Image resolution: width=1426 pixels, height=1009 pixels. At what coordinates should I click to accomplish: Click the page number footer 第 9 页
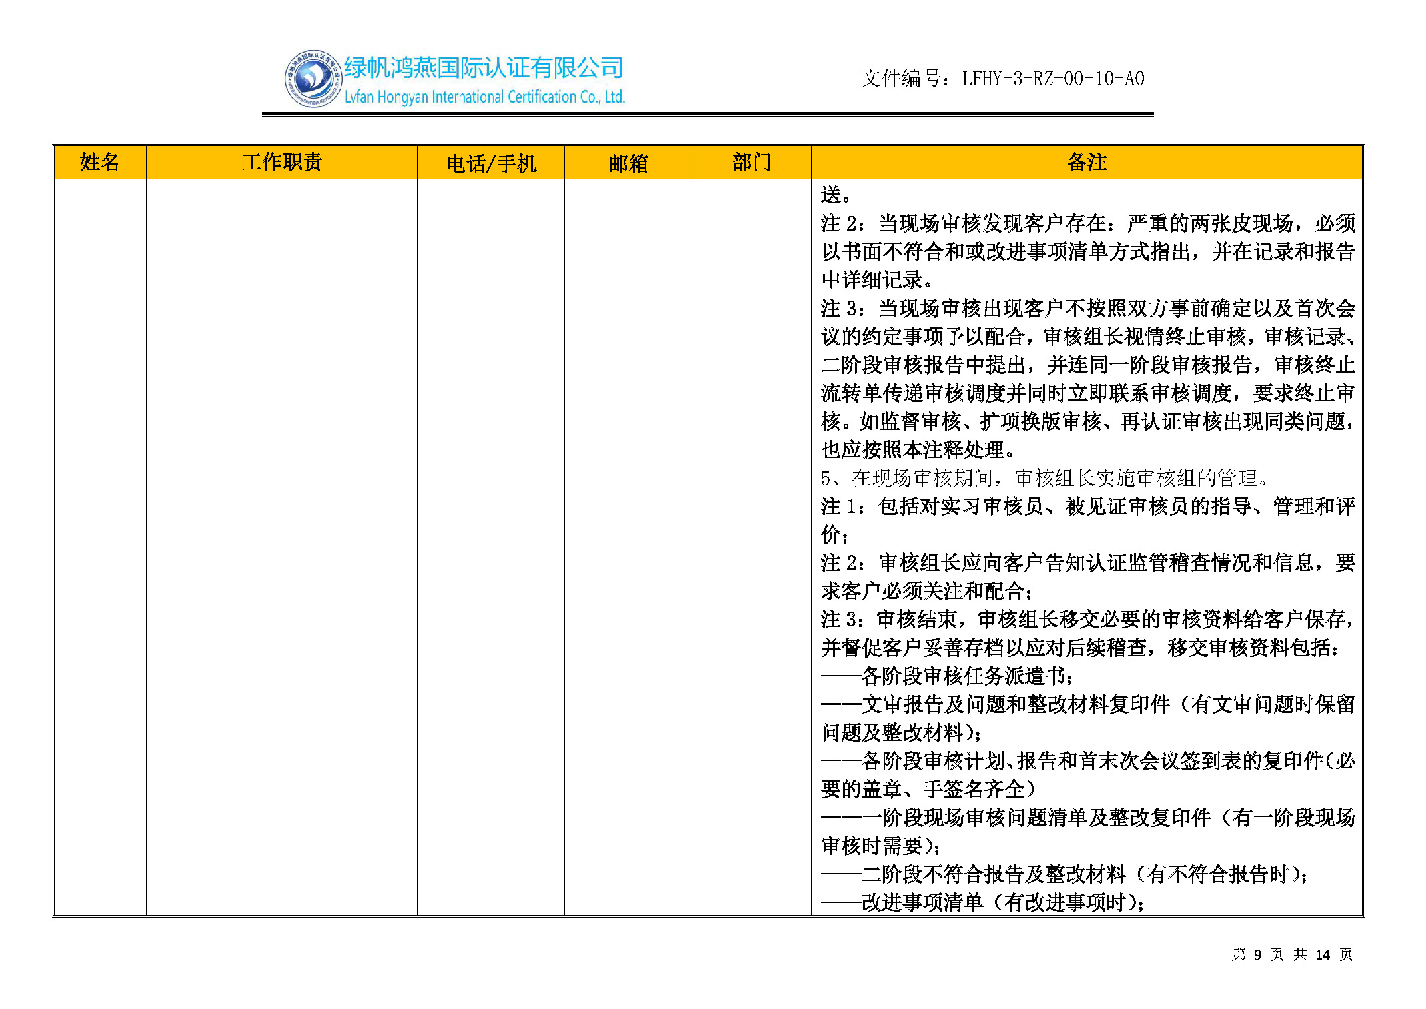pos(1257,954)
